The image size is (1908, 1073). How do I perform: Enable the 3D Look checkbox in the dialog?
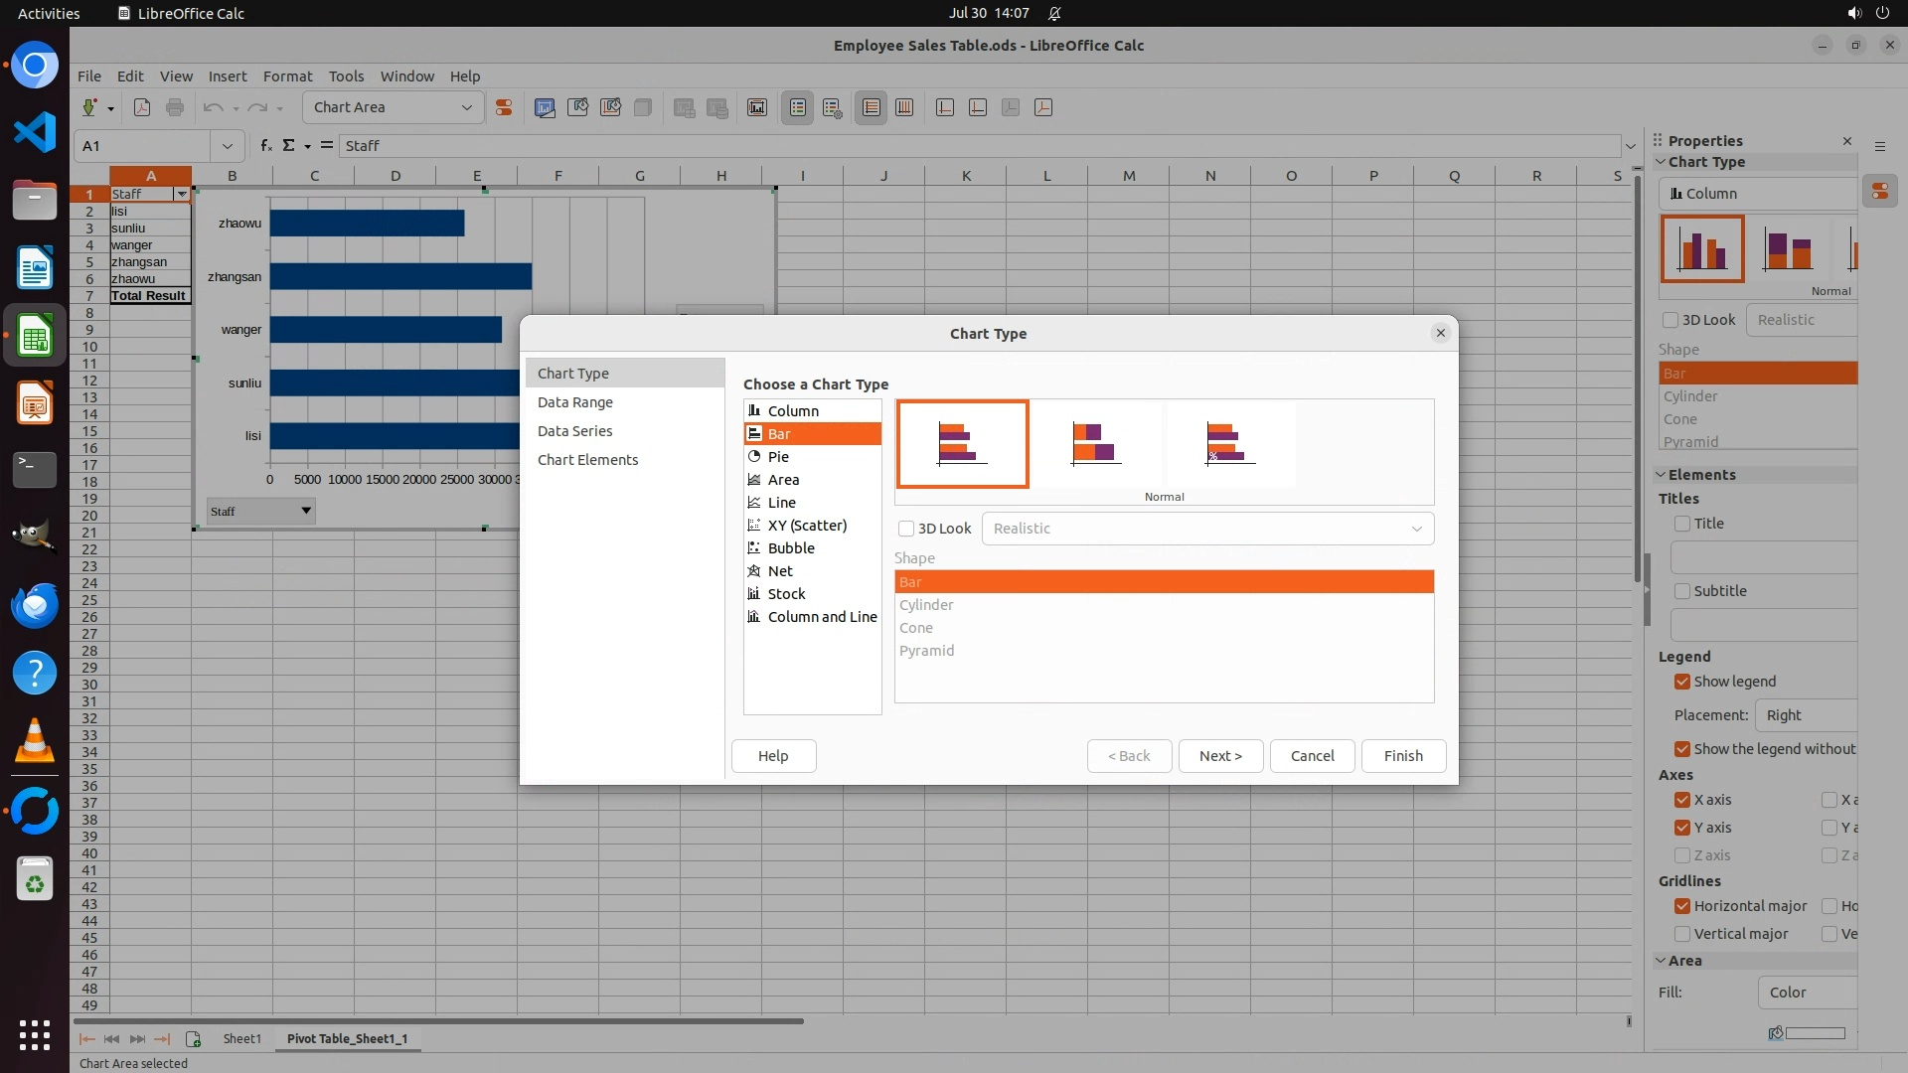click(906, 529)
